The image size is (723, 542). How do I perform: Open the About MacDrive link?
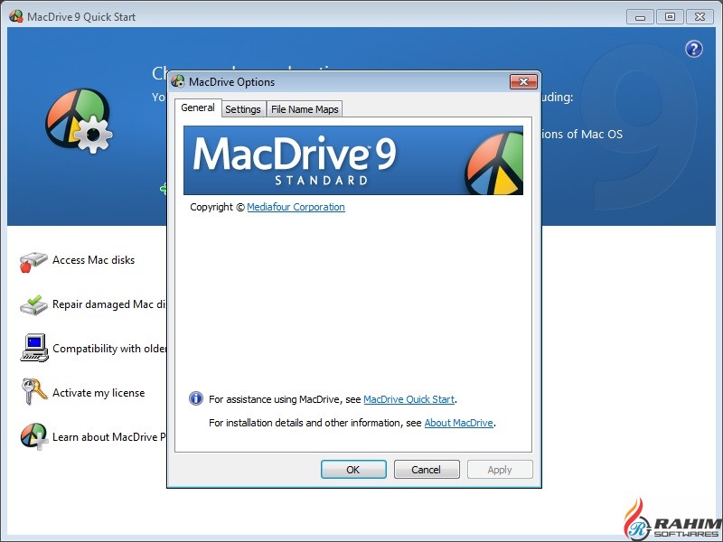(x=459, y=423)
